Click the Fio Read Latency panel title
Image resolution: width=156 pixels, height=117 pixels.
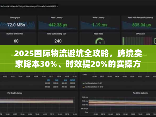[x=15, y=93]
